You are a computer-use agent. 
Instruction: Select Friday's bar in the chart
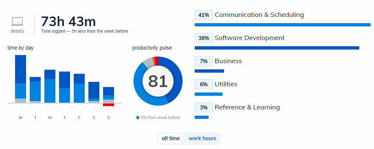[79, 88]
